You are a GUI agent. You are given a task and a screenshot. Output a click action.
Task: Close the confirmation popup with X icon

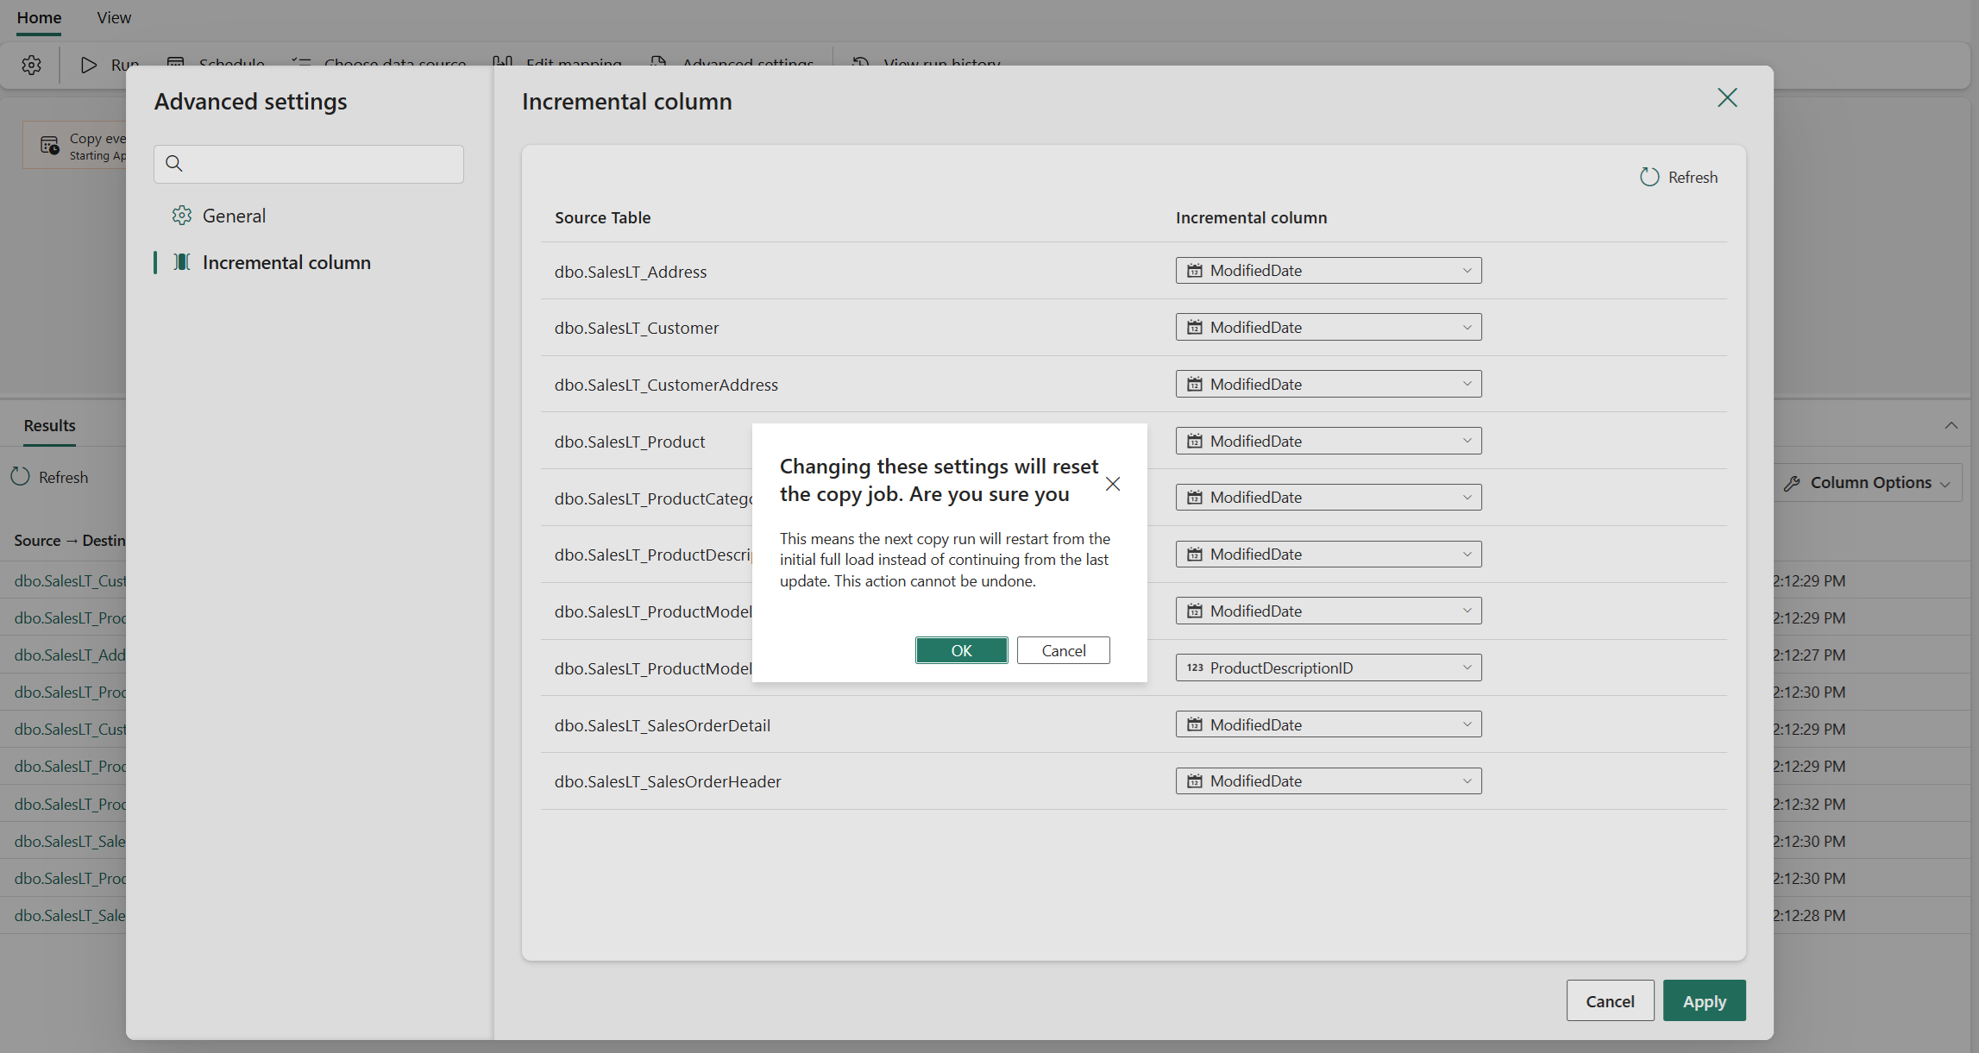tap(1113, 484)
